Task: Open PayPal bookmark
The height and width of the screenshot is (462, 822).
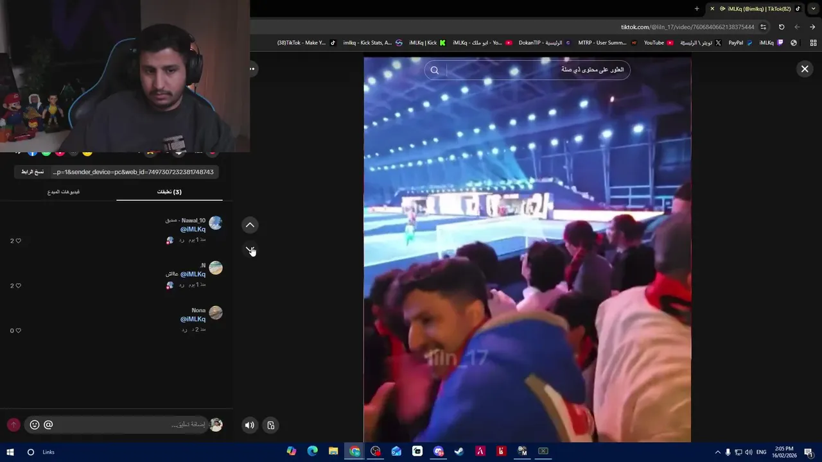Action: coord(740,43)
